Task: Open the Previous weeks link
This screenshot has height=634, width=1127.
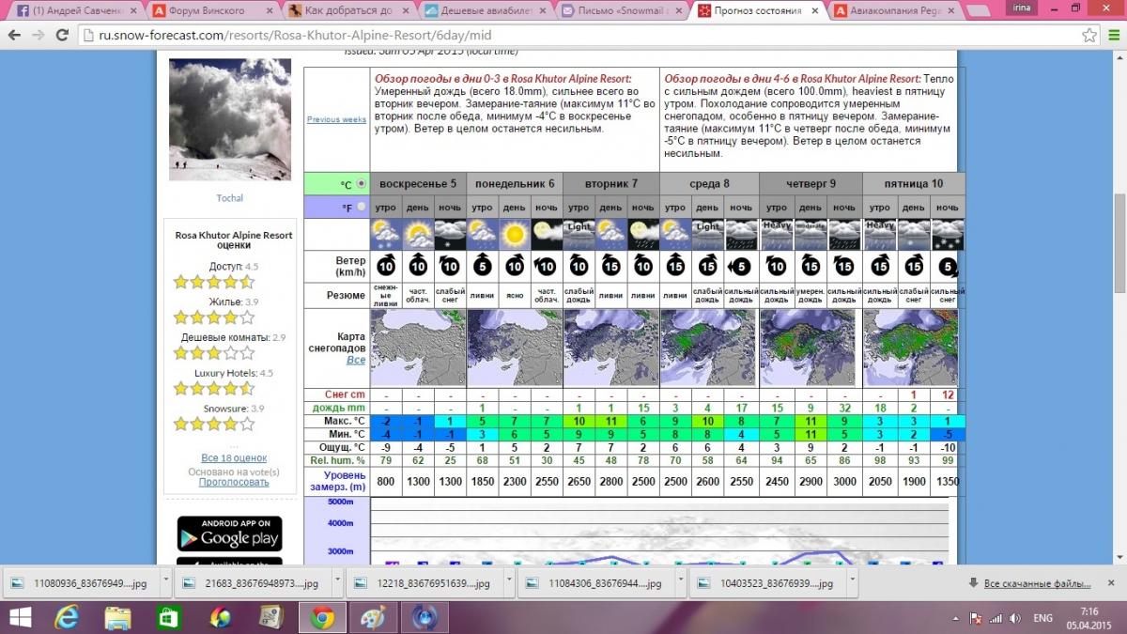Action: (x=336, y=119)
